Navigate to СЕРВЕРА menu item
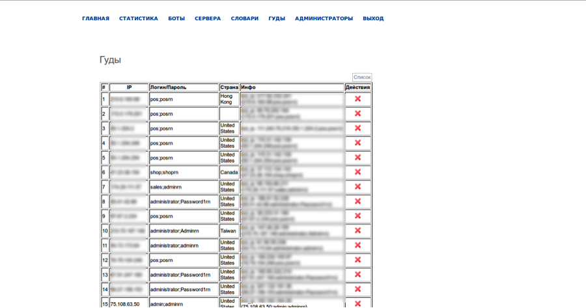586x308 pixels. click(208, 19)
